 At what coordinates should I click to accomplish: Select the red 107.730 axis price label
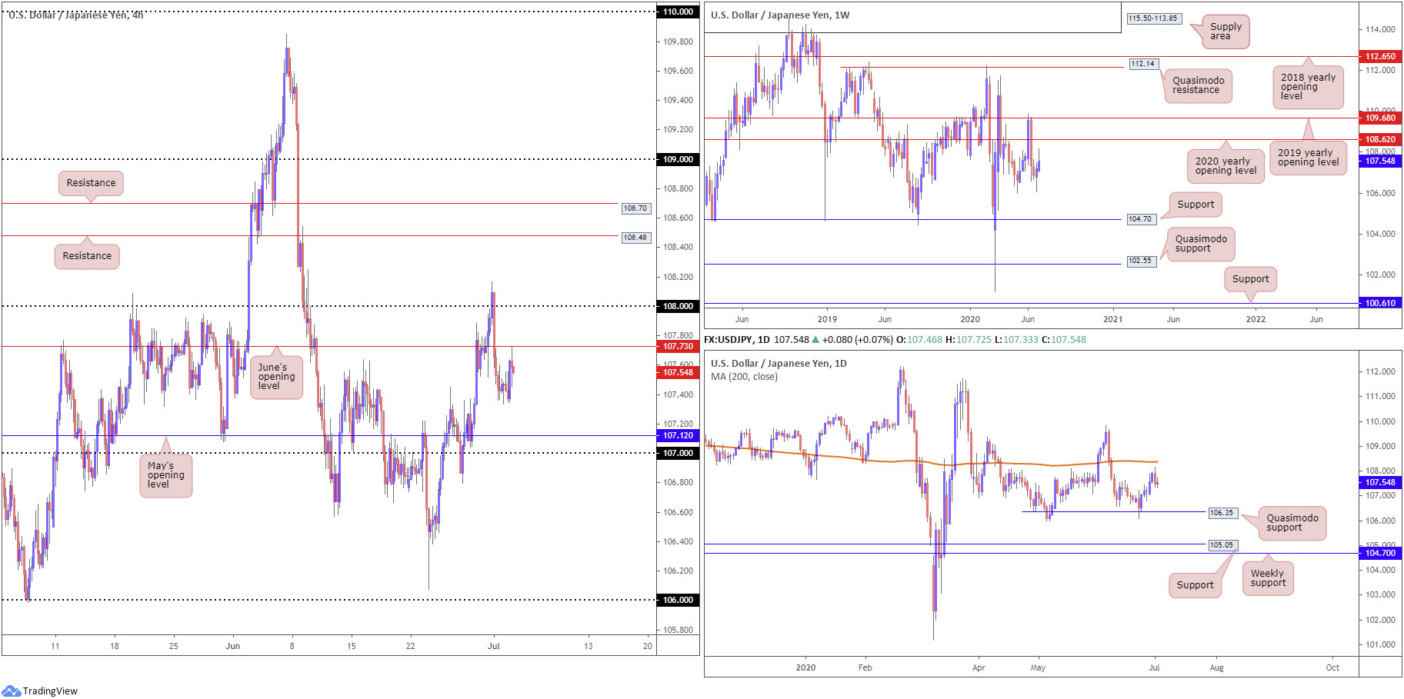click(678, 347)
